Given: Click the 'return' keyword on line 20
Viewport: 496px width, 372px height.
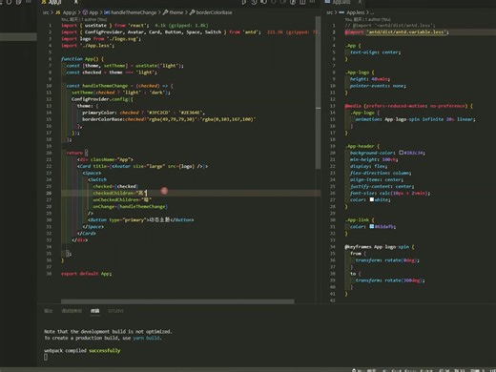Looking at the screenshot, I should coord(74,153).
